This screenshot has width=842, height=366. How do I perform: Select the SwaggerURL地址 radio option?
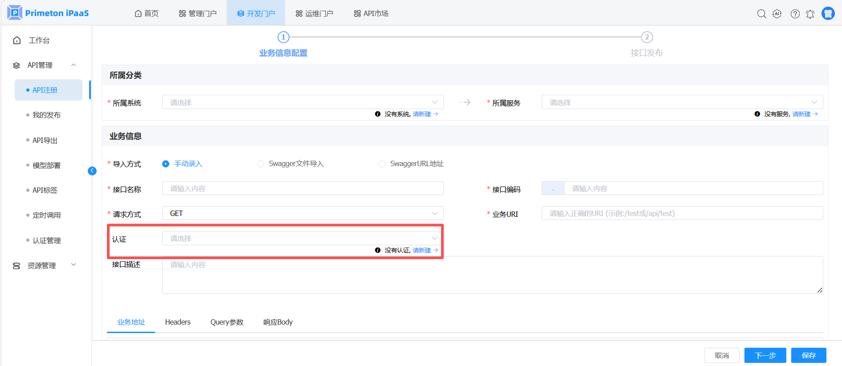(382, 164)
